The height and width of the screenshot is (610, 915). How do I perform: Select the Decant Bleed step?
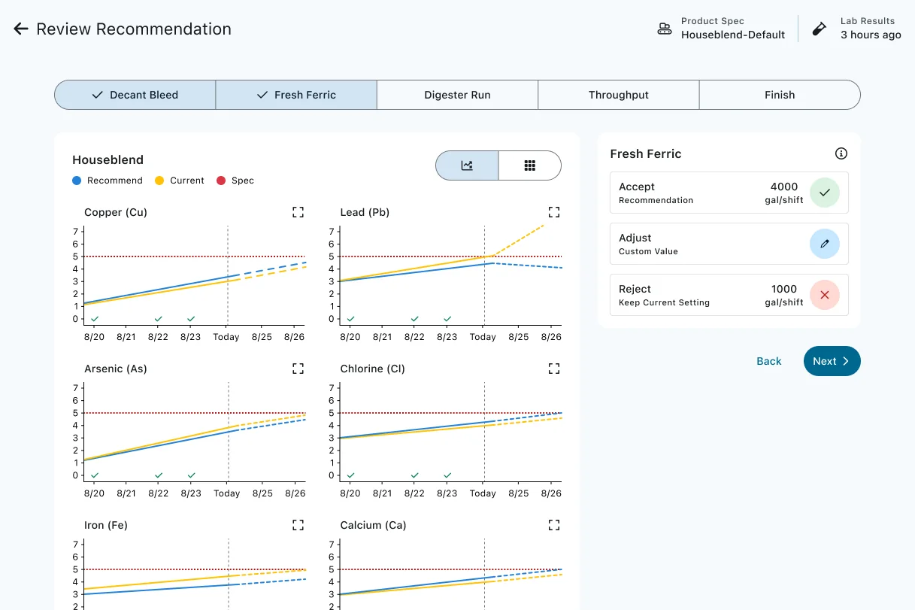(135, 95)
